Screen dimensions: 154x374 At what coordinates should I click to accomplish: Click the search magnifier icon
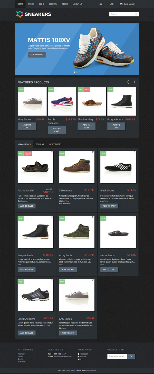[136, 14]
